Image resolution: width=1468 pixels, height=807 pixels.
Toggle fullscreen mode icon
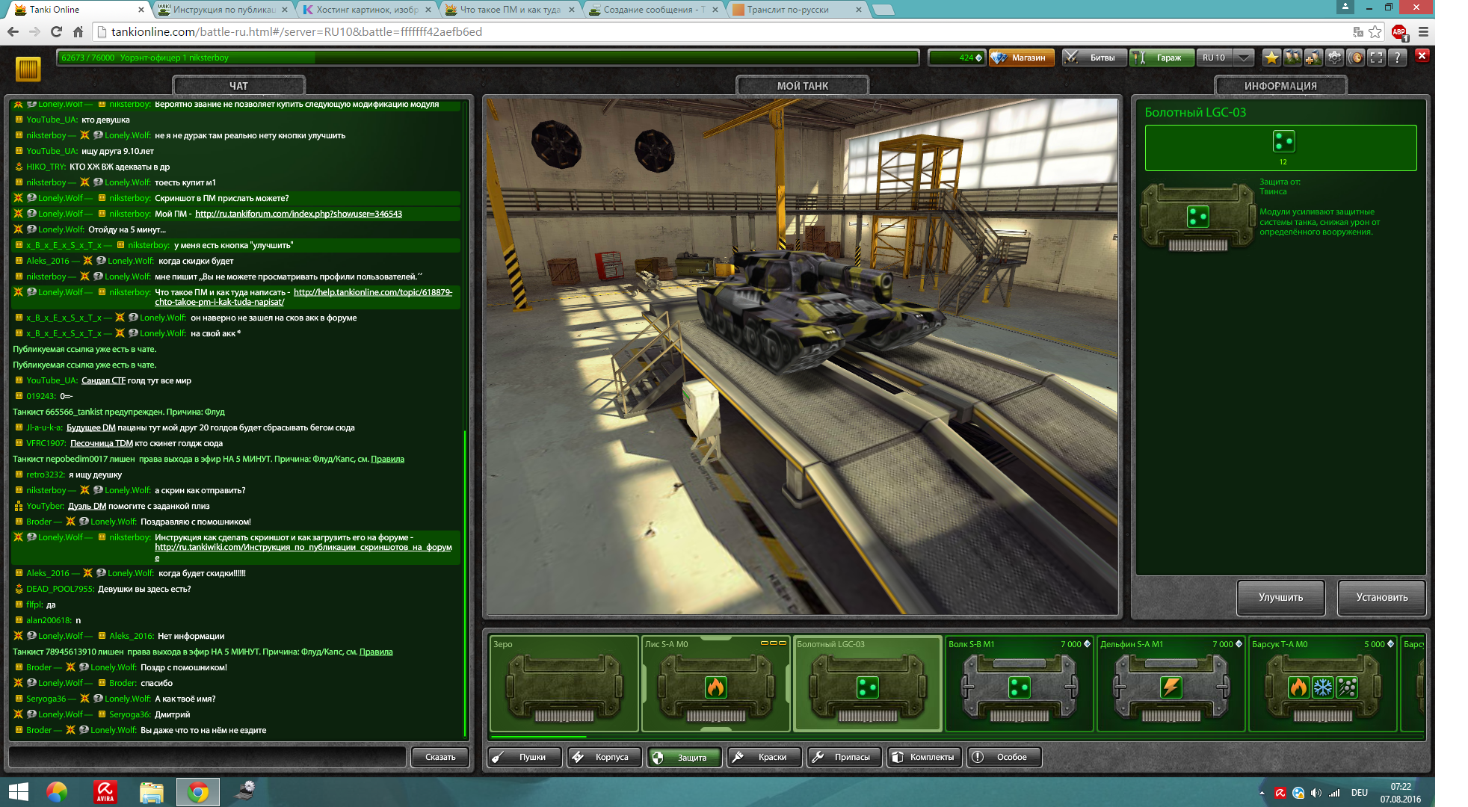[1377, 58]
